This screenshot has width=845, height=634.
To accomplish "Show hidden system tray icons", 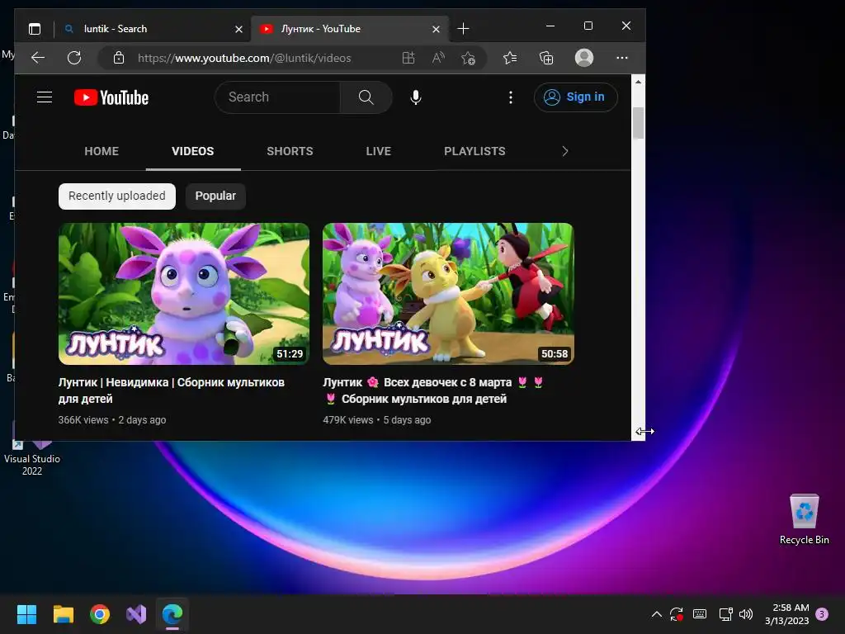I will [656, 614].
